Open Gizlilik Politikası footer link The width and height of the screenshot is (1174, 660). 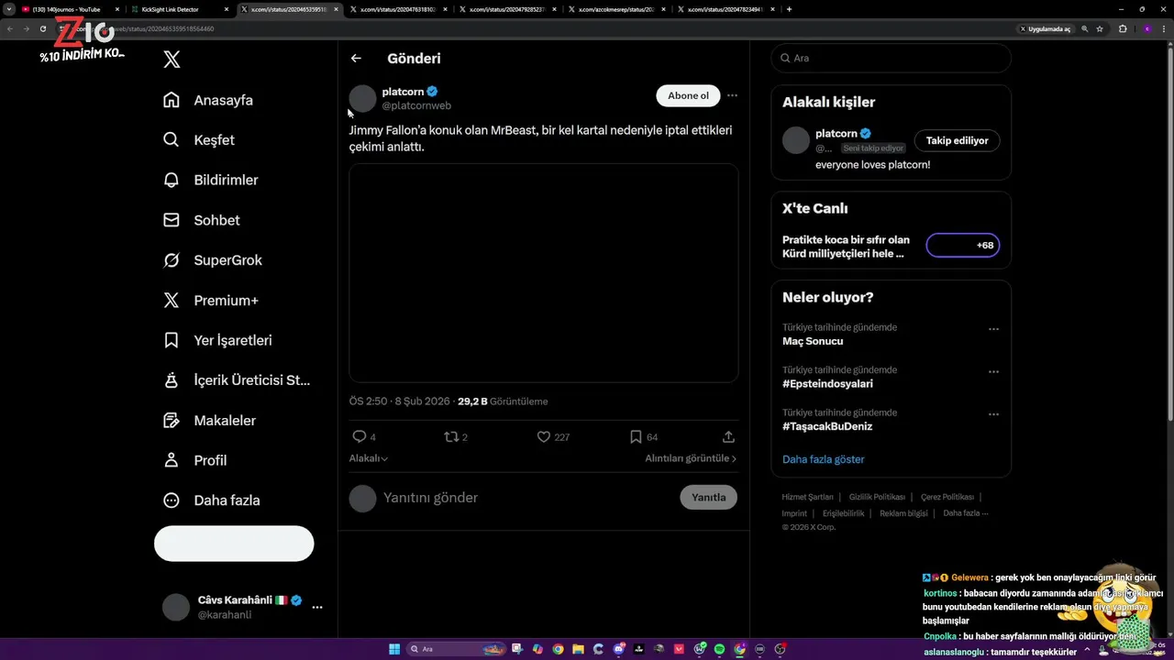(877, 497)
